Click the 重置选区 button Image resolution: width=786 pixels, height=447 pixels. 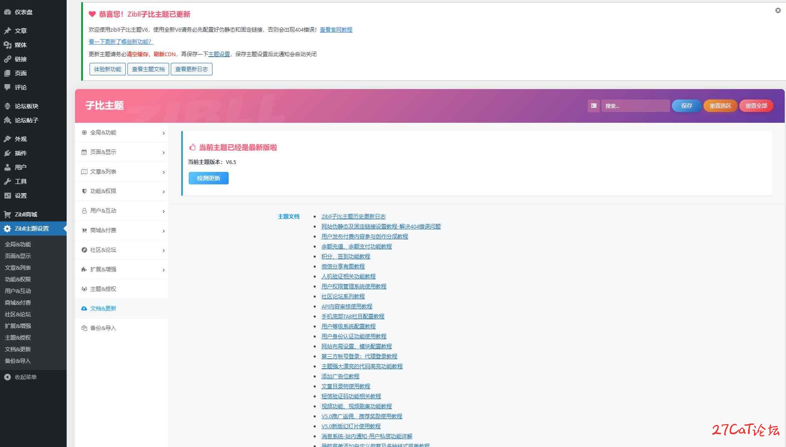[x=720, y=106]
